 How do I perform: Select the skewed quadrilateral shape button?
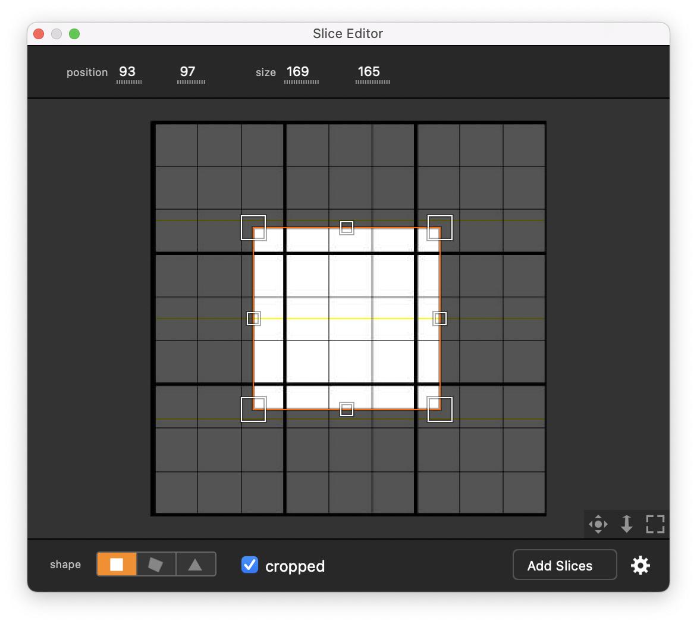coord(156,565)
